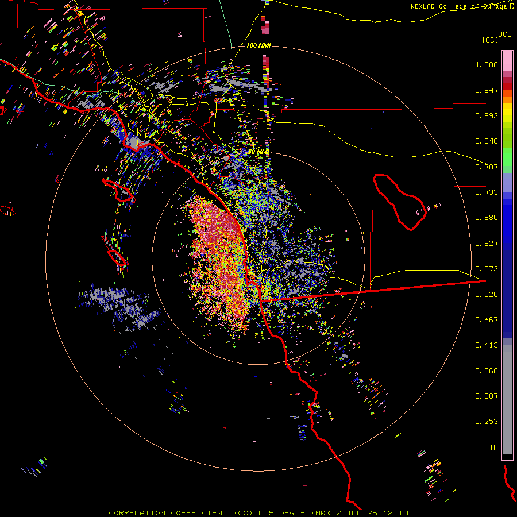Click the DCC label above the color scale
The image size is (517, 517).
pyautogui.click(x=504, y=34)
